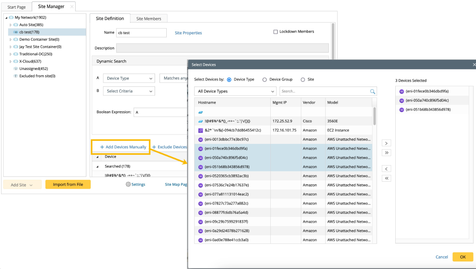The width and height of the screenshot is (476, 269).
Task: Select the Device Group radio button
Action: tap(265, 80)
